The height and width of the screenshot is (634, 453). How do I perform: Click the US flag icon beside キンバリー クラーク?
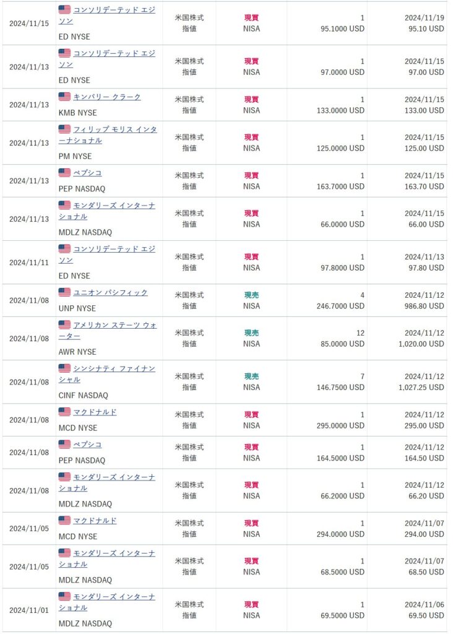tap(64, 97)
